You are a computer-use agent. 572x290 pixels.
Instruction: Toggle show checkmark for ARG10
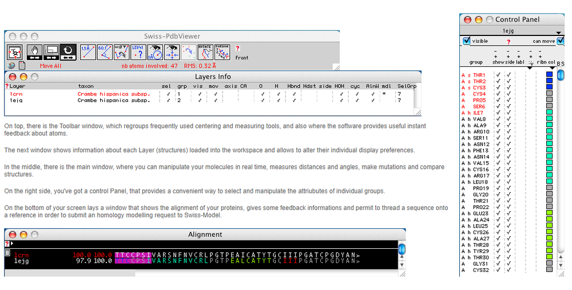pos(498,132)
